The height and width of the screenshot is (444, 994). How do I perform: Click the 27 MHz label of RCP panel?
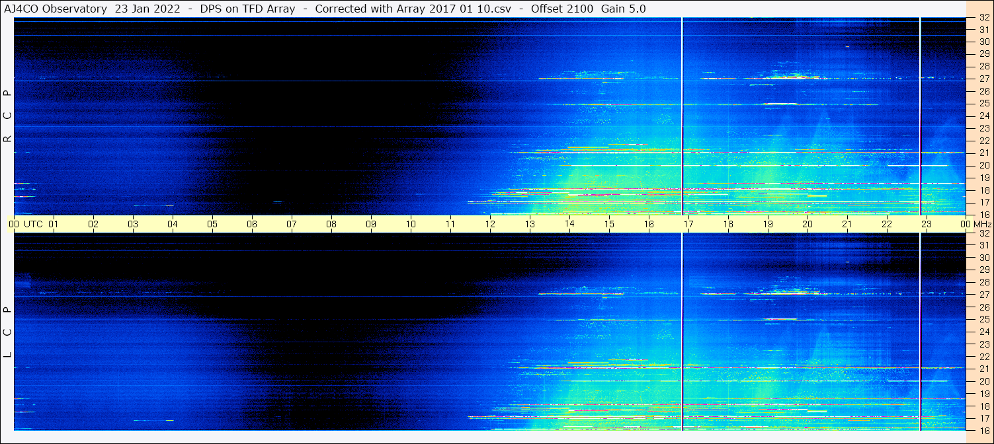click(x=984, y=79)
